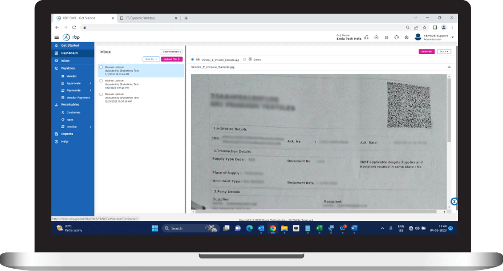Select the Vendor_E_Invoice_Sample.jpg radio button

point(193,60)
